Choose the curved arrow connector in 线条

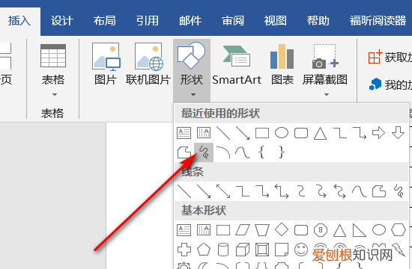[321, 191]
